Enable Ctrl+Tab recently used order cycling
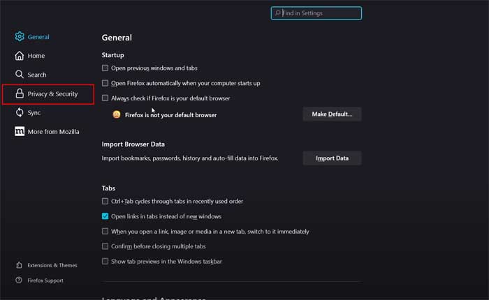 105,202
